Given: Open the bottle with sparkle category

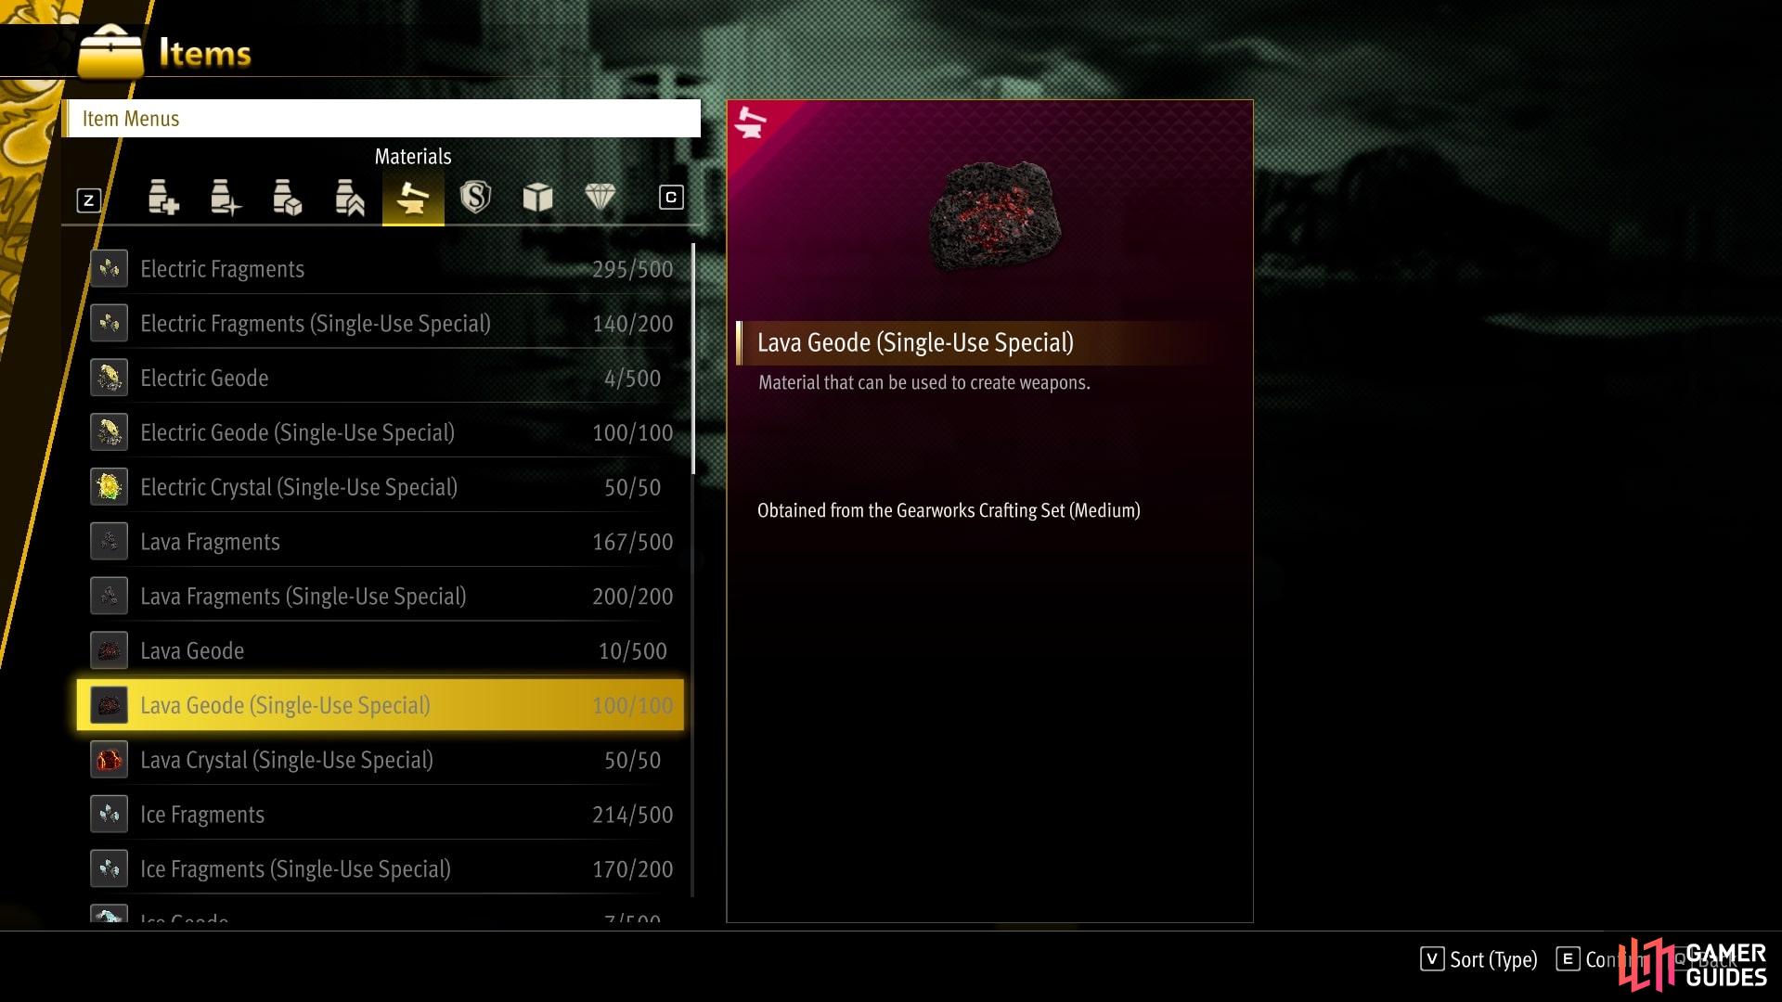Looking at the screenshot, I should click(226, 198).
